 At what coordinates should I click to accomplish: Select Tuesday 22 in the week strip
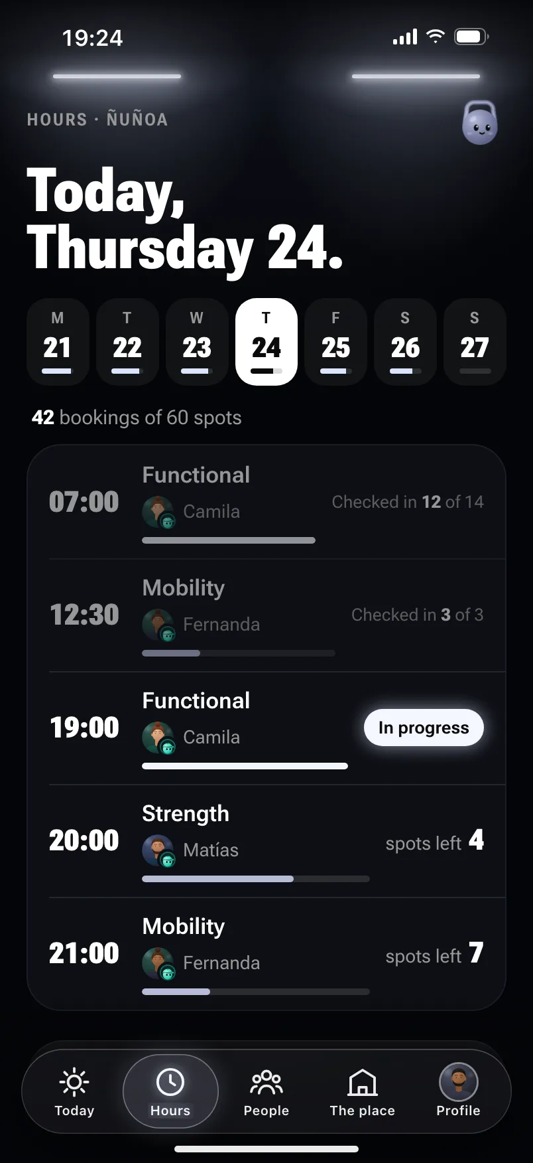[x=127, y=342]
